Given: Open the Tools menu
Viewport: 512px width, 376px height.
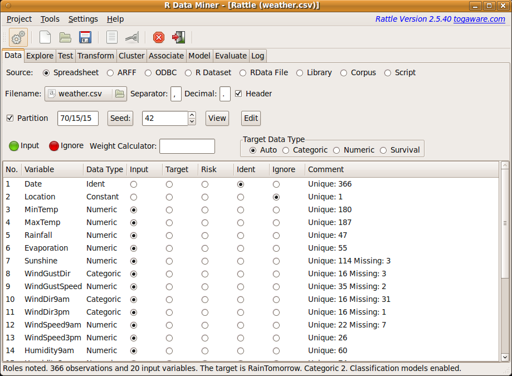Looking at the screenshot, I should [50, 18].
